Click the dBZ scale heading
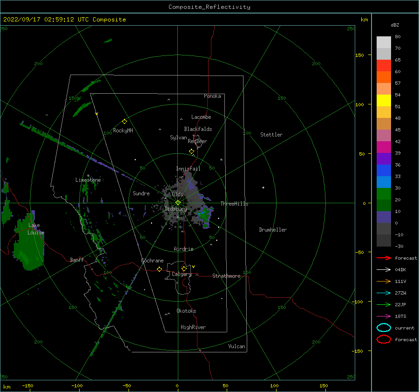Image resolution: width=419 pixels, height=392 pixels. coord(395,25)
